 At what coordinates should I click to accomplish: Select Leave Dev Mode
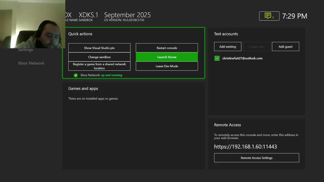click(x=167, y=66)
